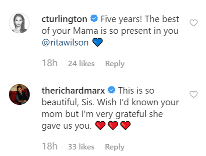Like therichardmarx's comment with the heart icon

point(193,94)
